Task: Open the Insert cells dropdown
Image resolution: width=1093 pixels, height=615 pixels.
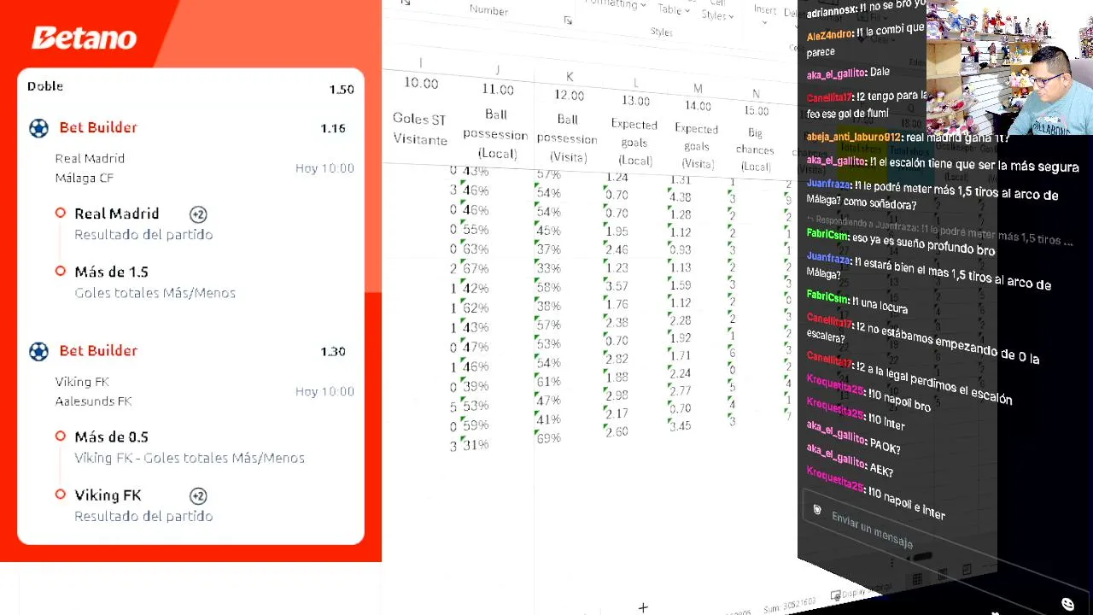Action: (x=765, y=12)
